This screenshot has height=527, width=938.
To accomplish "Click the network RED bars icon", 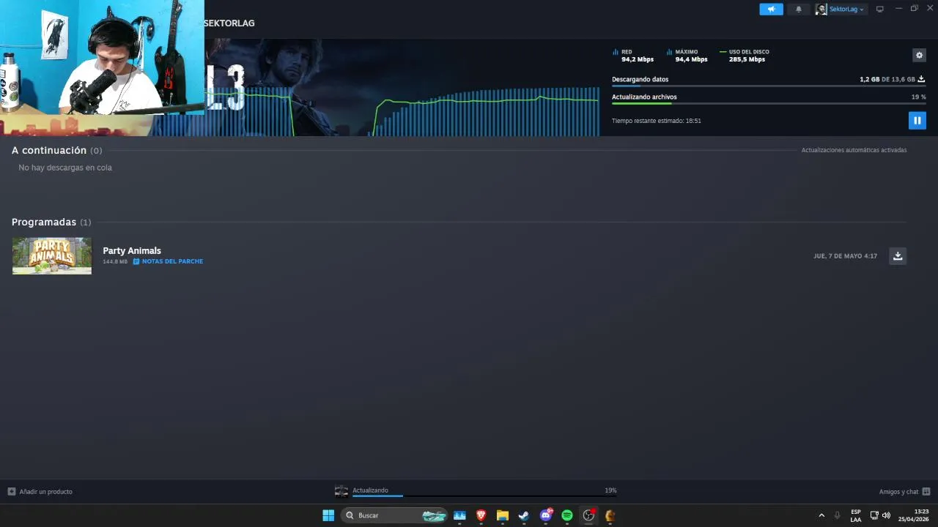I will pos(616,52).
